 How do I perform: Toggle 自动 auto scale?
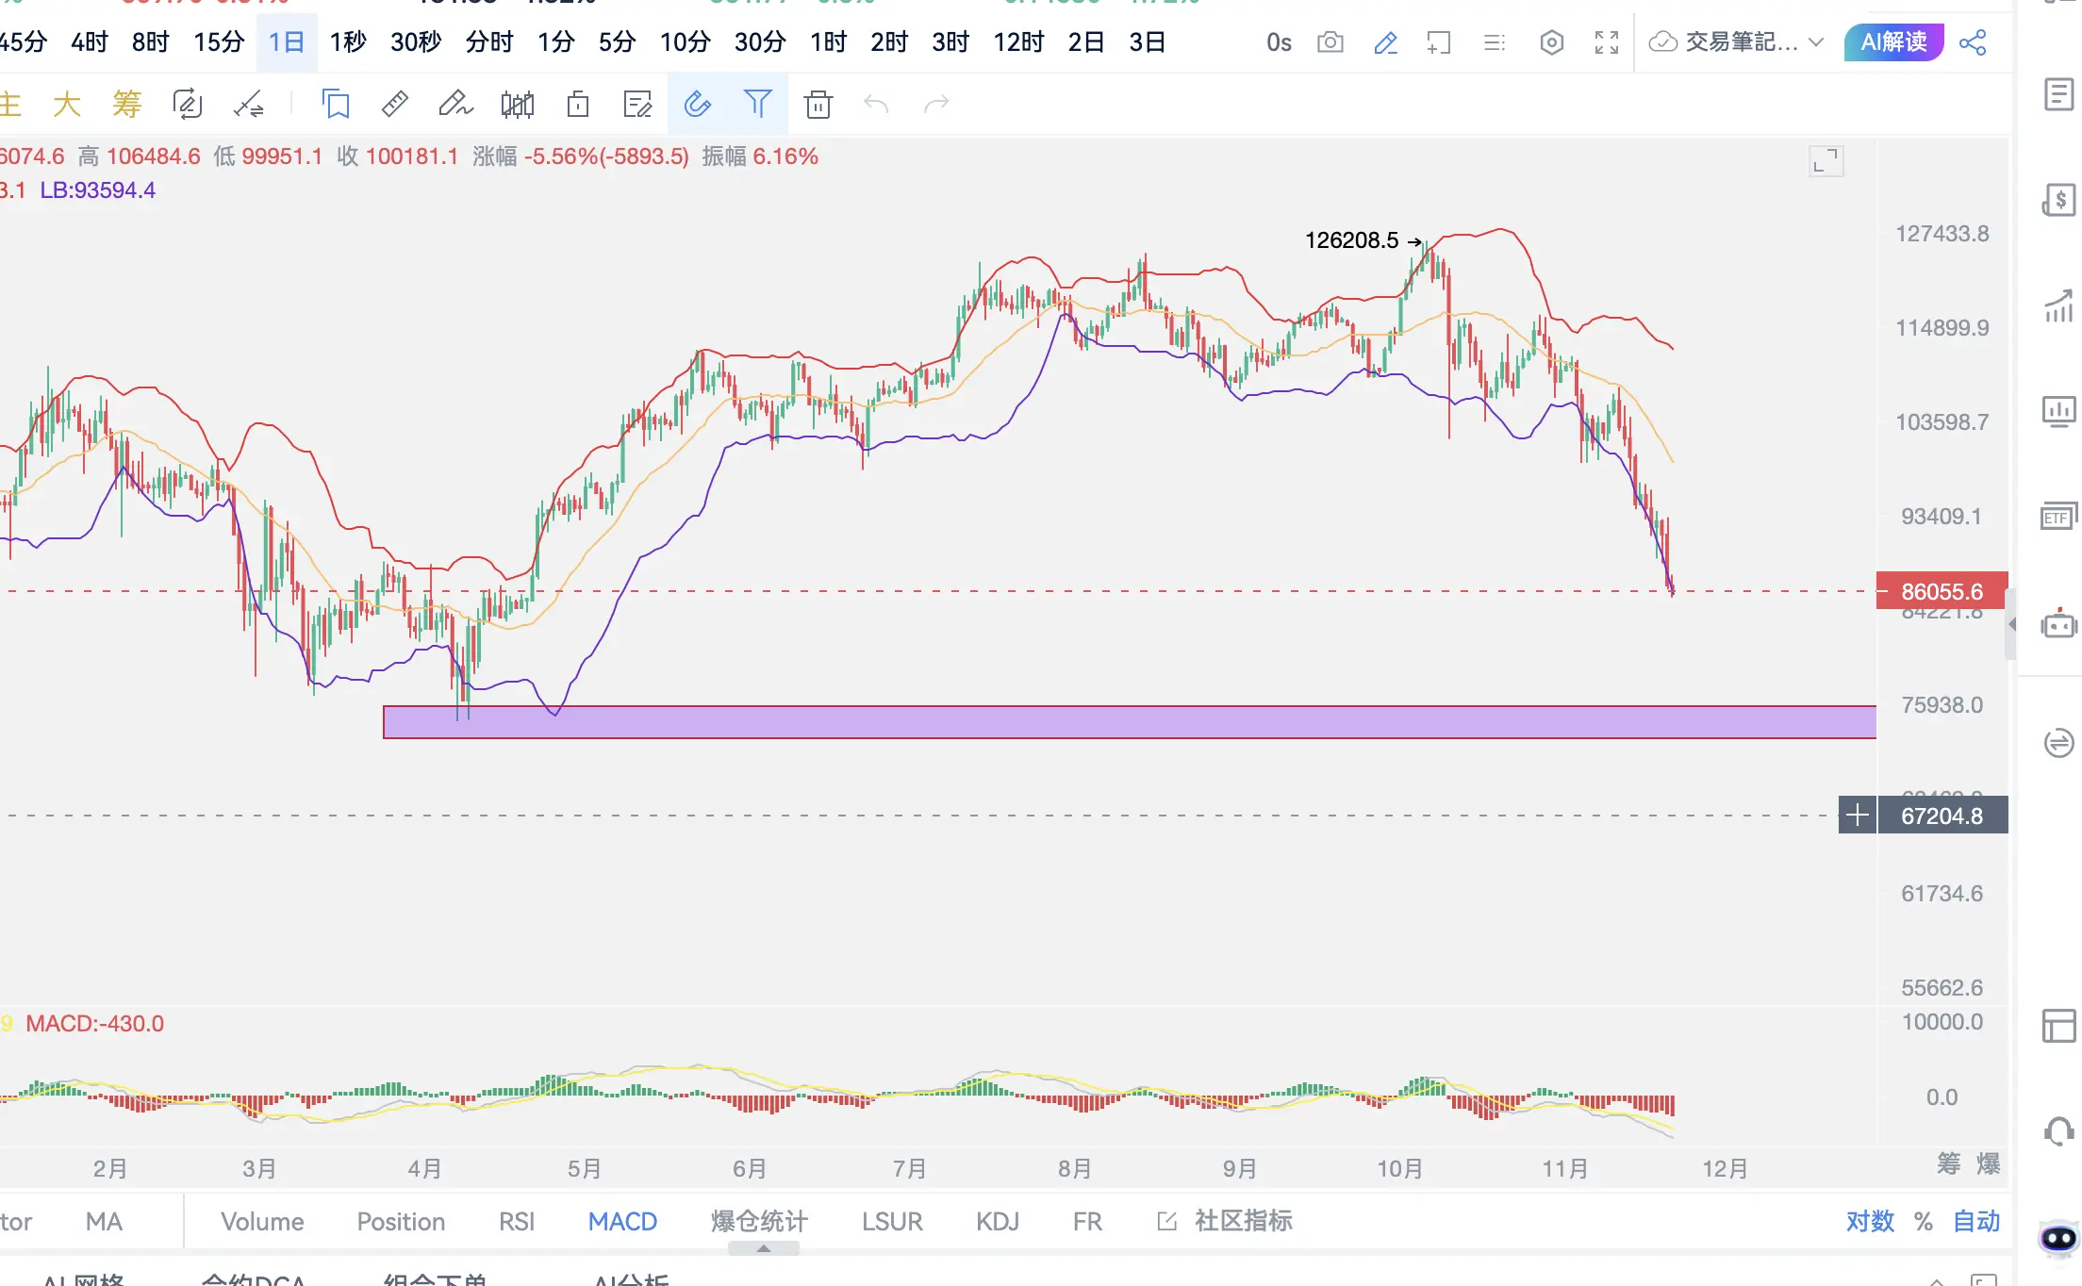pyautogui.click(x=1975, y=1221)
